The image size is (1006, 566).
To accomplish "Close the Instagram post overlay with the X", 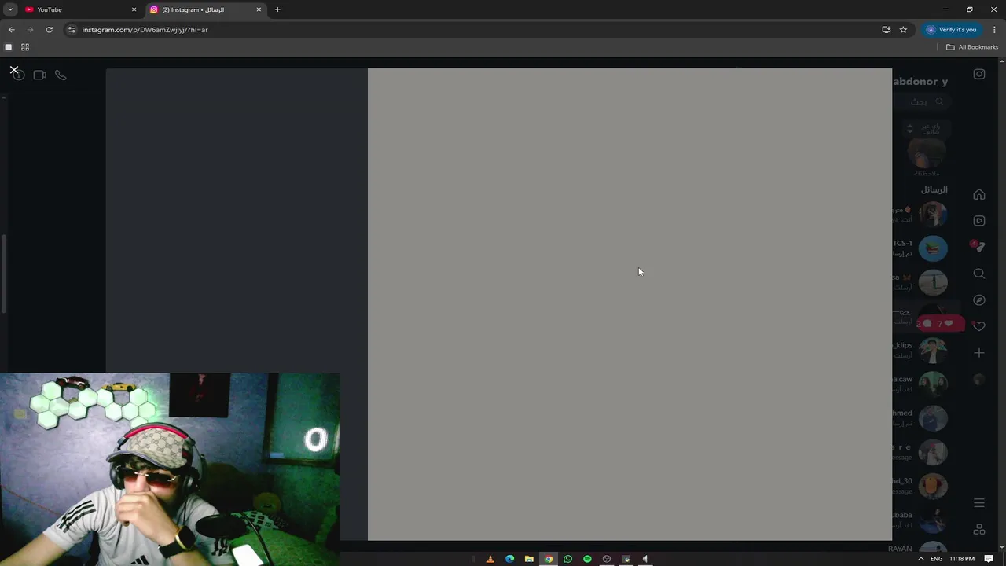I will (14, 71).
